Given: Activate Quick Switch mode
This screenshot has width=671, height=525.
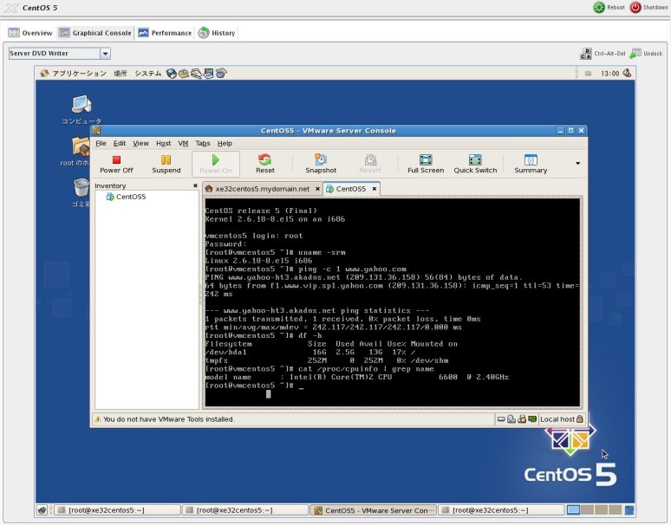Looking at the screenshot, I should pos(475,164).
